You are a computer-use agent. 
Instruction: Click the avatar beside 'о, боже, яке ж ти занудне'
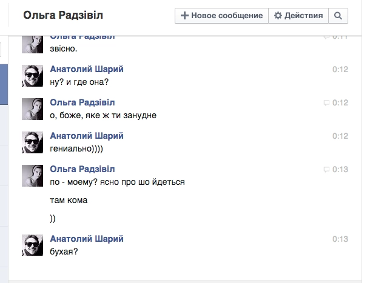click(x=33, y=109)
